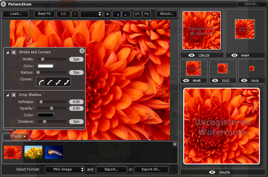The image size is (268, 177).
Task: Choose the beveled corner style icon
Action: (50, 82)
